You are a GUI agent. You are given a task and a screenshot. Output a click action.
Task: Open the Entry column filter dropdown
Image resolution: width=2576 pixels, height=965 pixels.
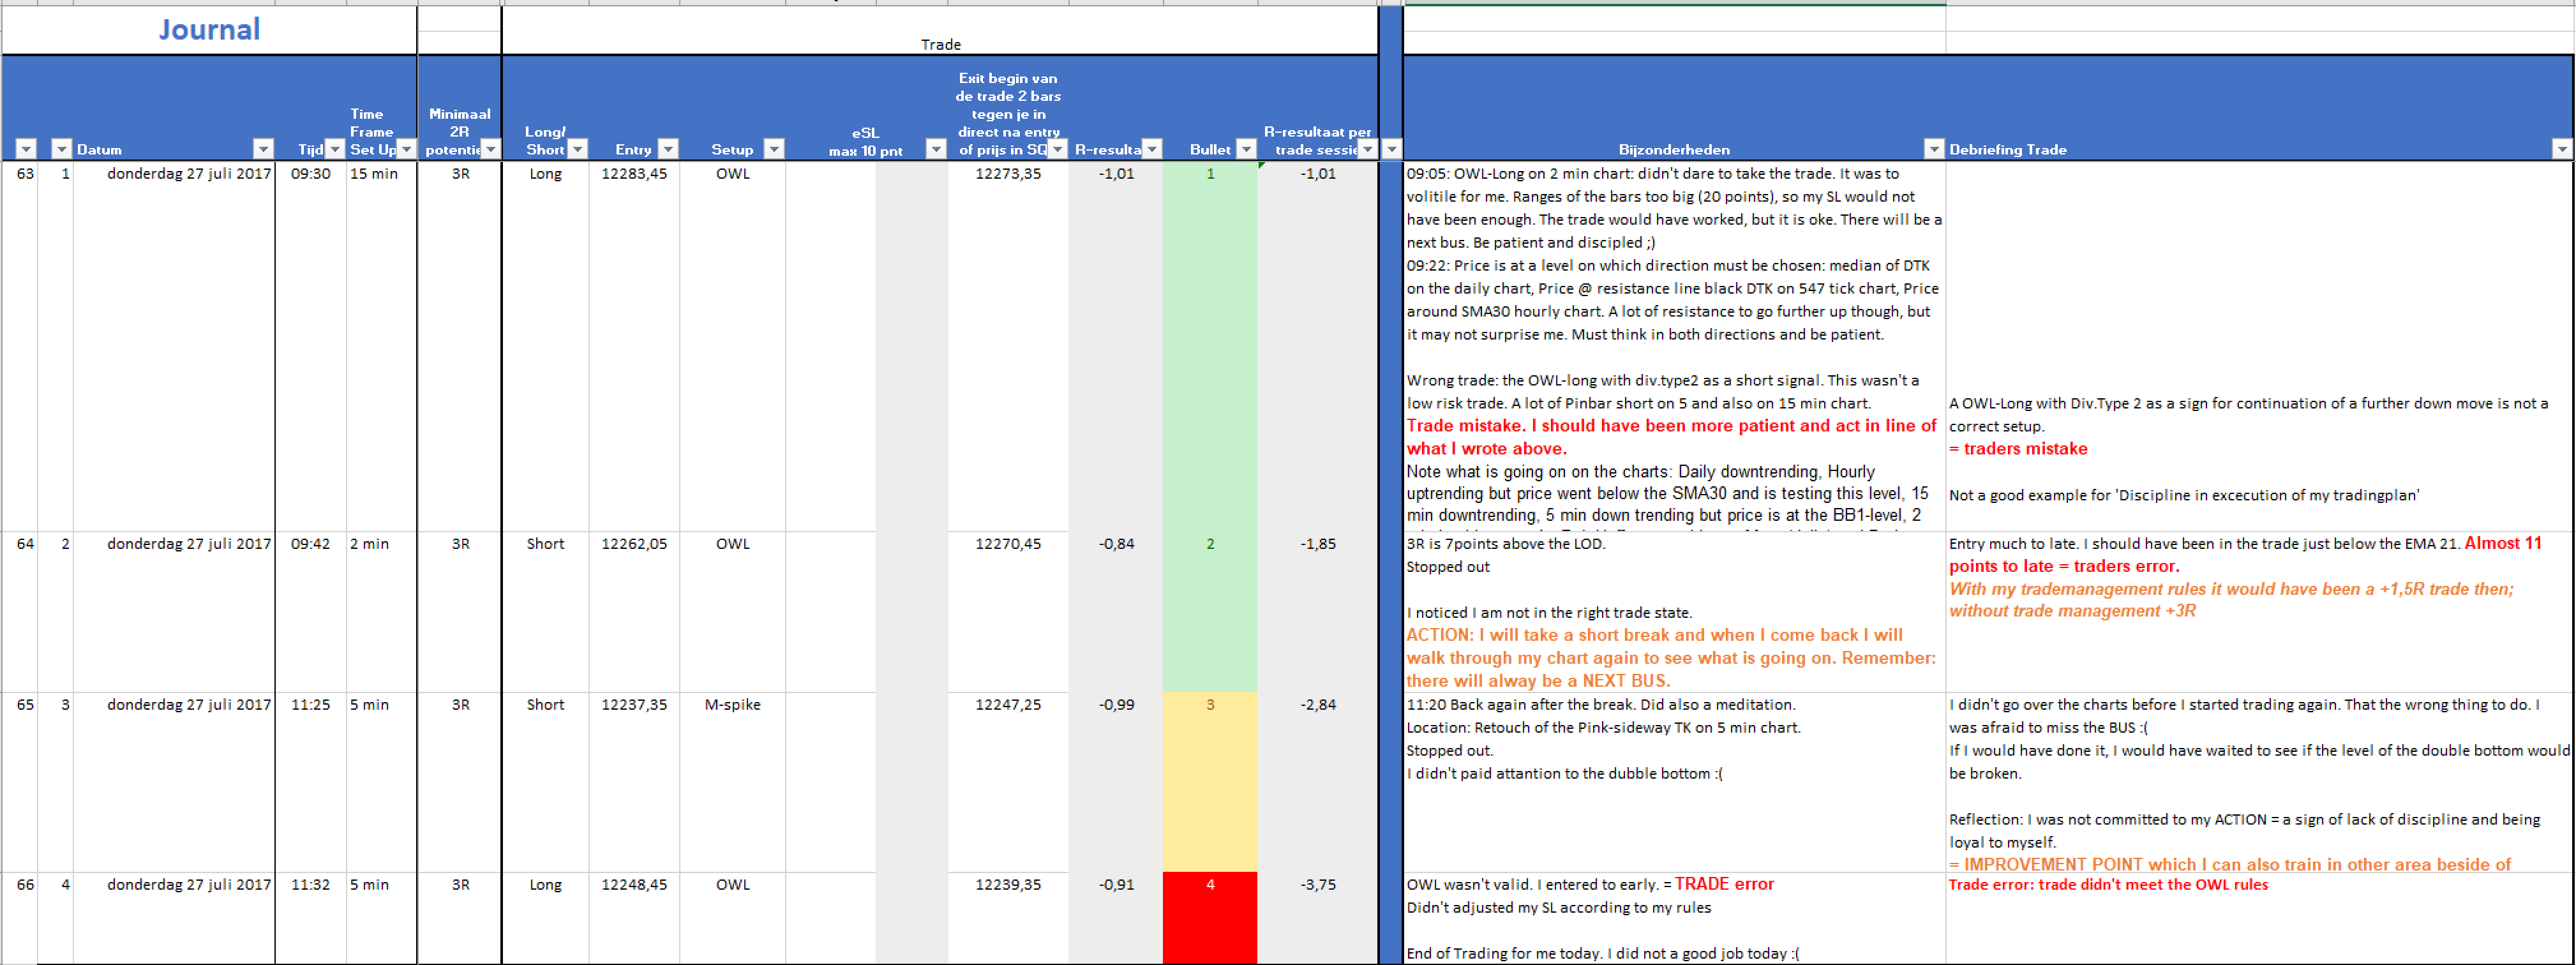[668, 149]
